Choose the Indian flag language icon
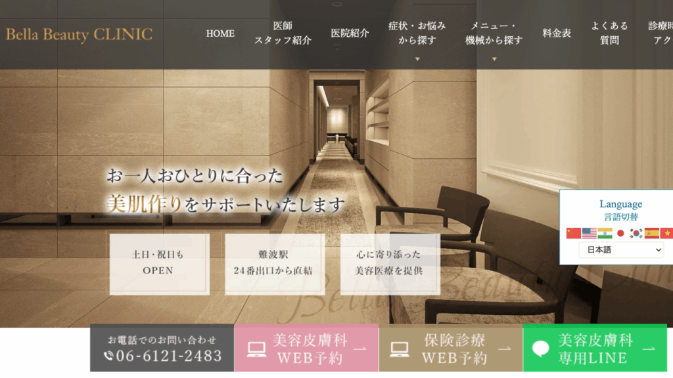673x378 pixels. (605, 233)
